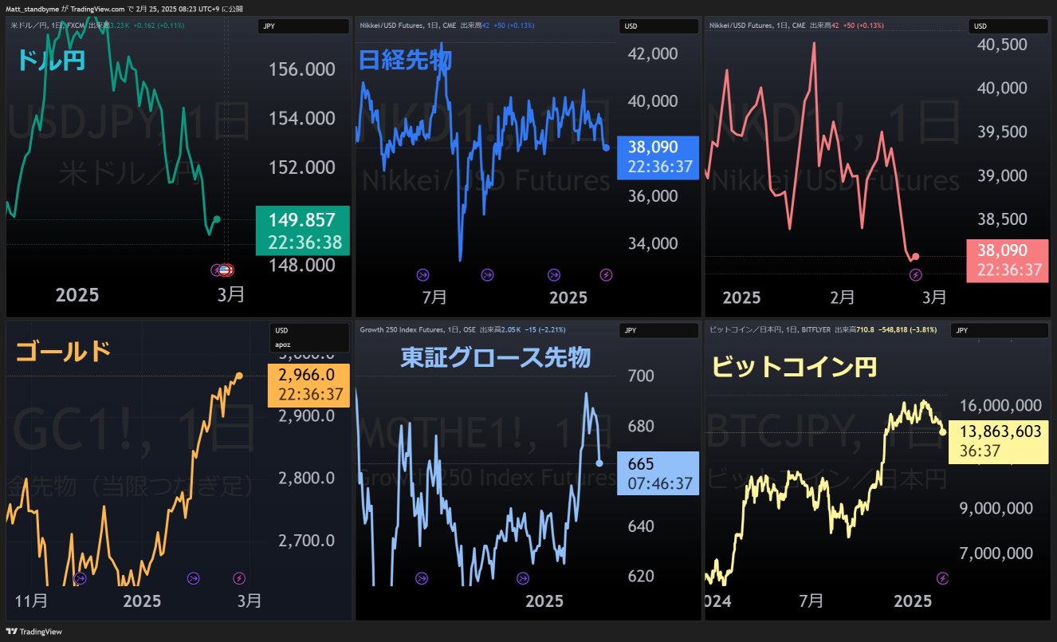
Task: Click the 7月 label on the blue Nikkei time axis
Action: tap(434, 297)
